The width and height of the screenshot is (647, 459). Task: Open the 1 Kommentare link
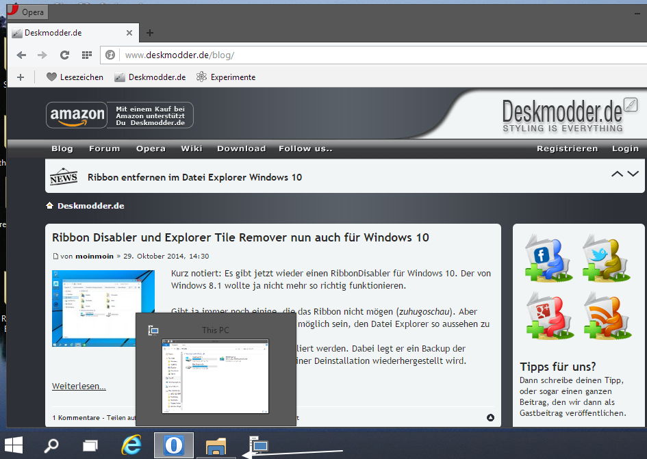pos(76,418)
